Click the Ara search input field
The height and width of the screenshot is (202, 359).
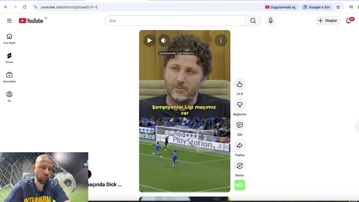click(175, 21)
